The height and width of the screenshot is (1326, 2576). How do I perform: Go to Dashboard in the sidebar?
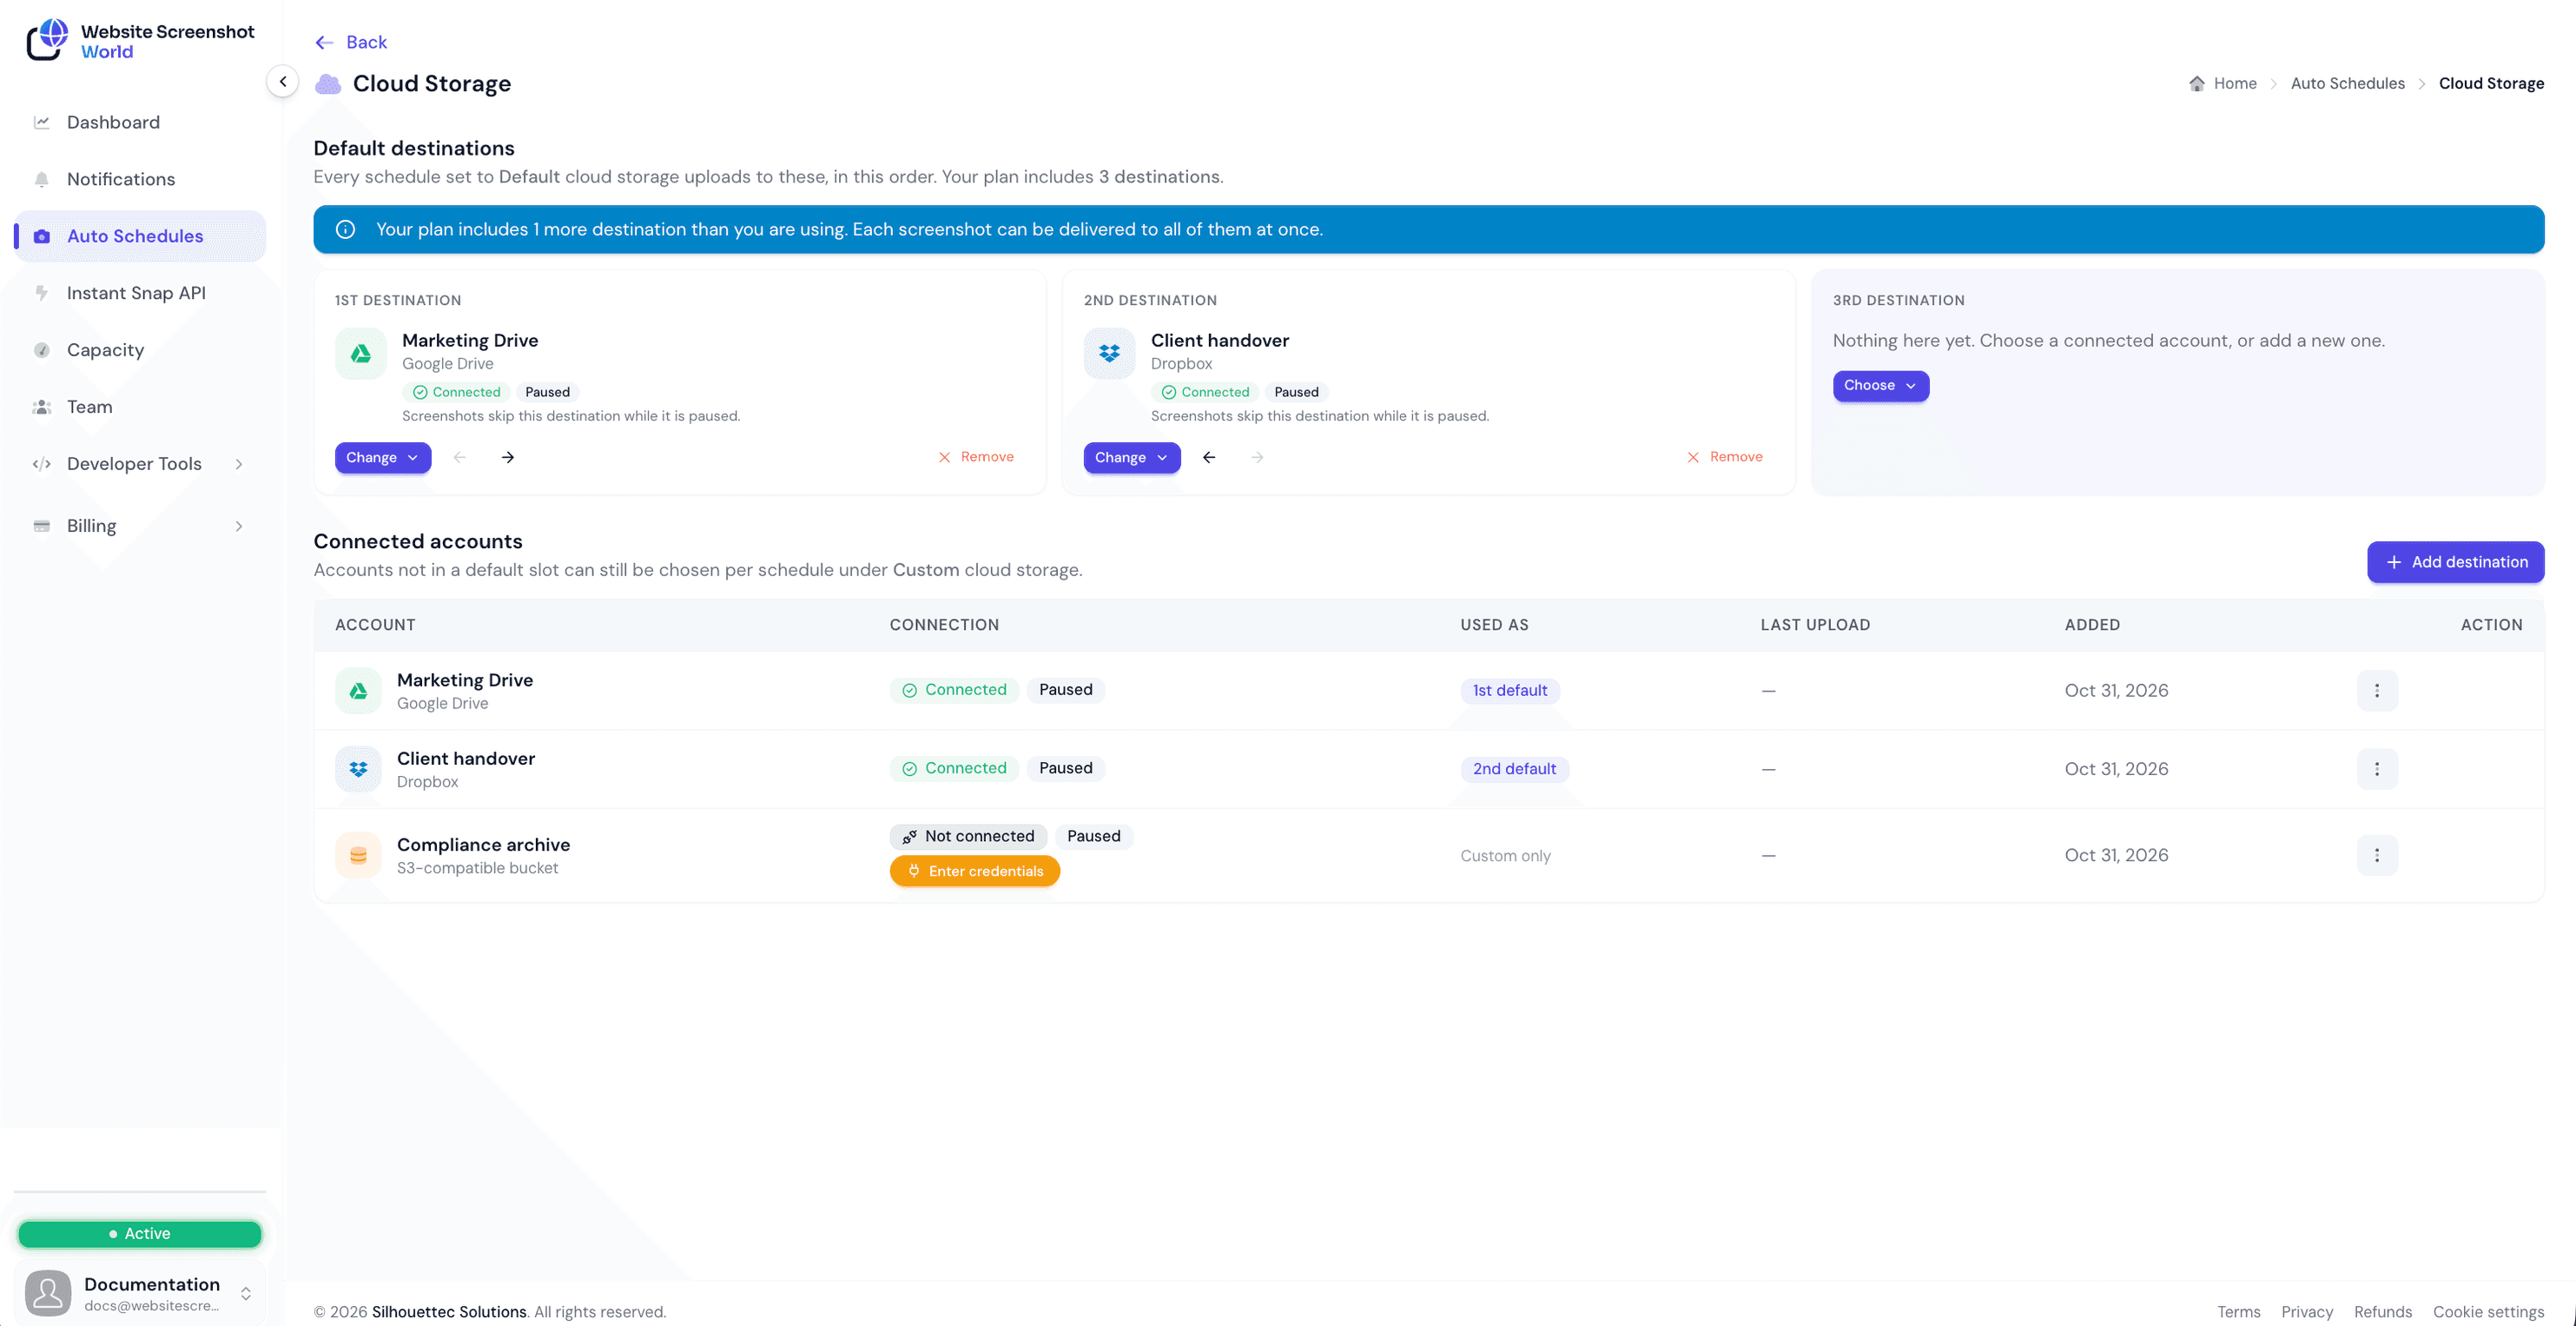coord(140,123)
